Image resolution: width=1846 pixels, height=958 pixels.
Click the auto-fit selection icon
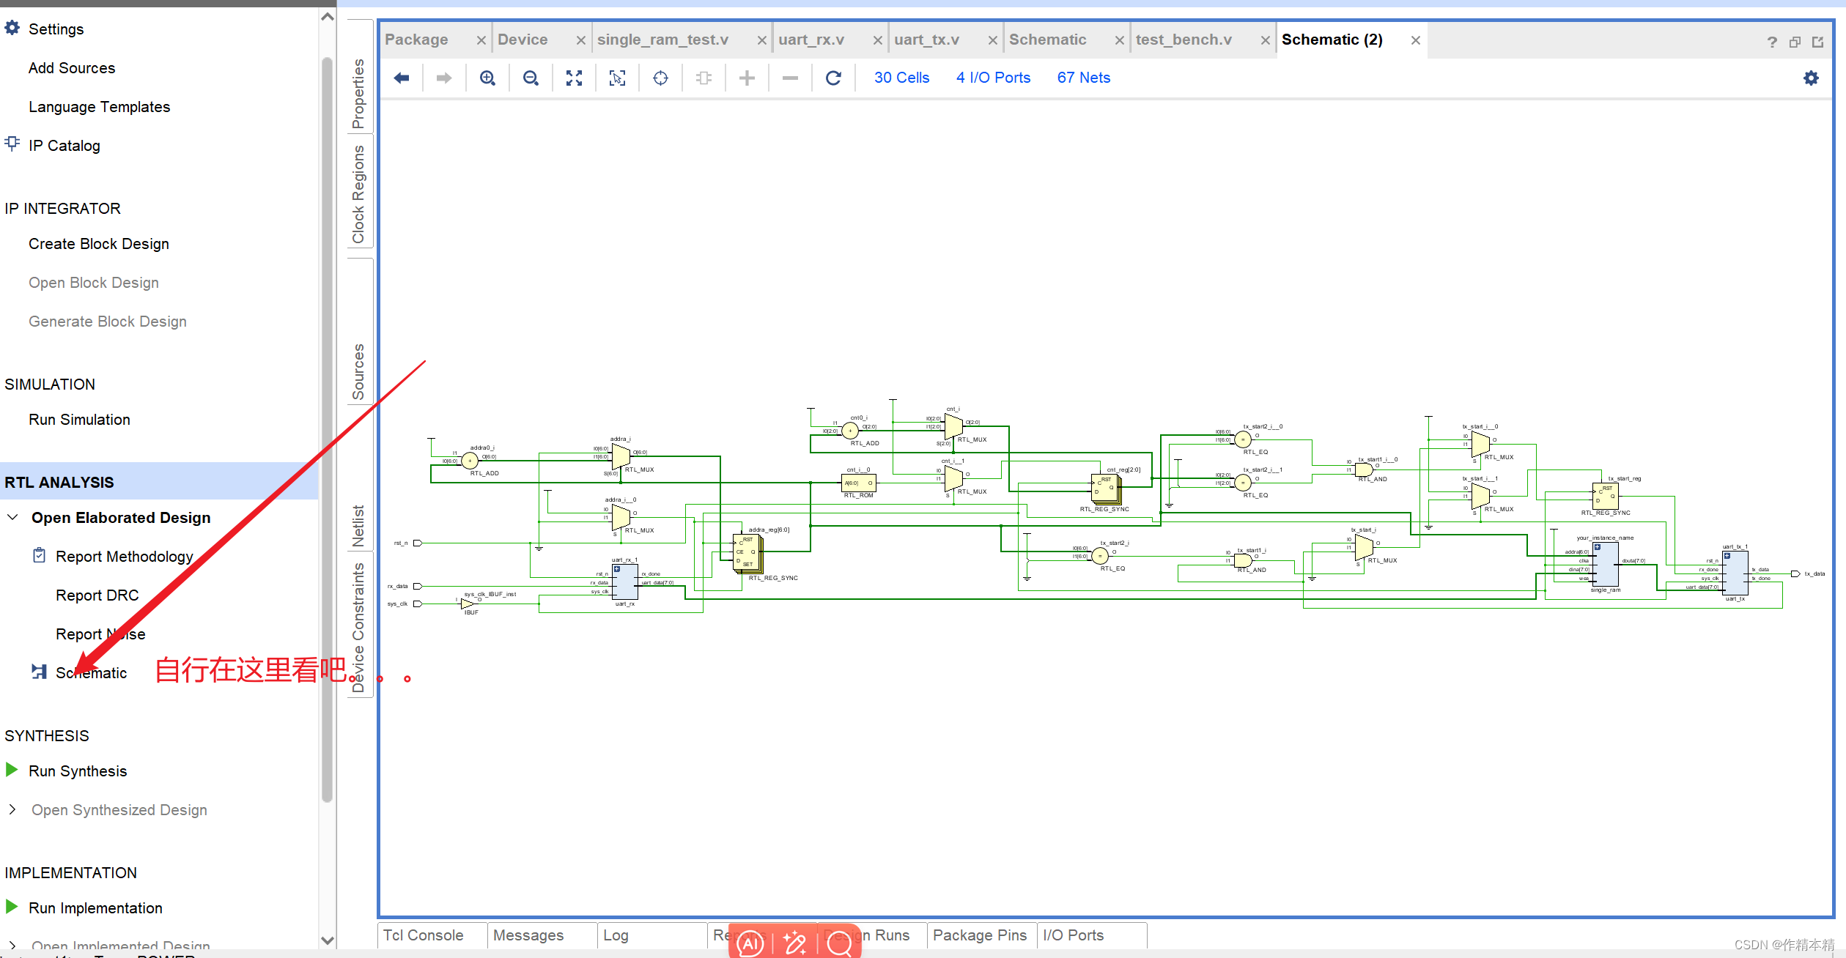660,78
